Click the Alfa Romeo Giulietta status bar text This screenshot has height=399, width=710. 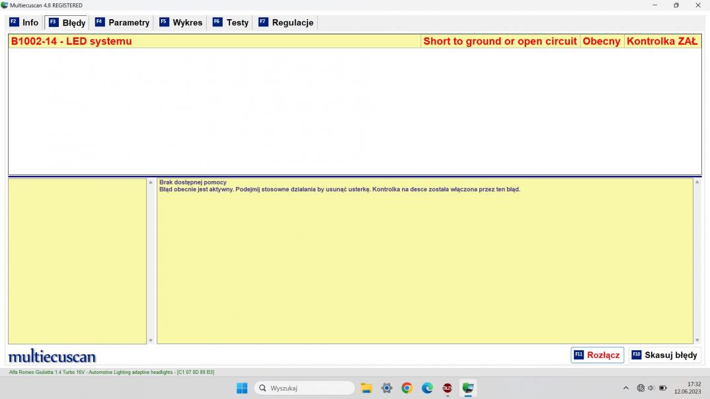pyautogui.click(x=111, y=373)
